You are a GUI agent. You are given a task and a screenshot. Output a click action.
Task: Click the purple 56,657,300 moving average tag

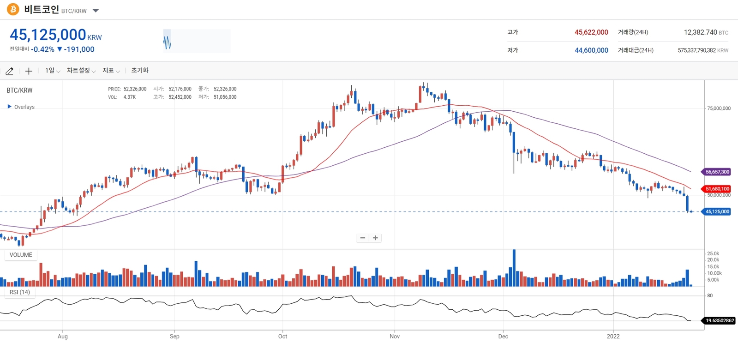(717, 172)
